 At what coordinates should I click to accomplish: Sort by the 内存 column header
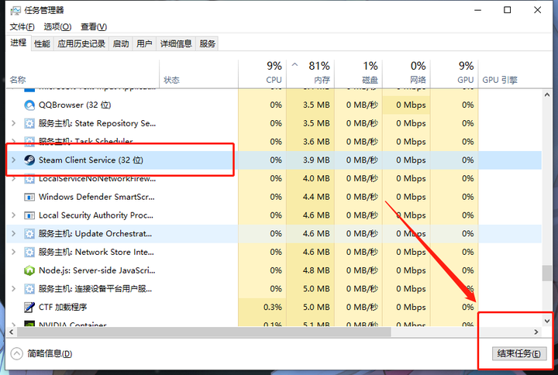tap(310, 74)
